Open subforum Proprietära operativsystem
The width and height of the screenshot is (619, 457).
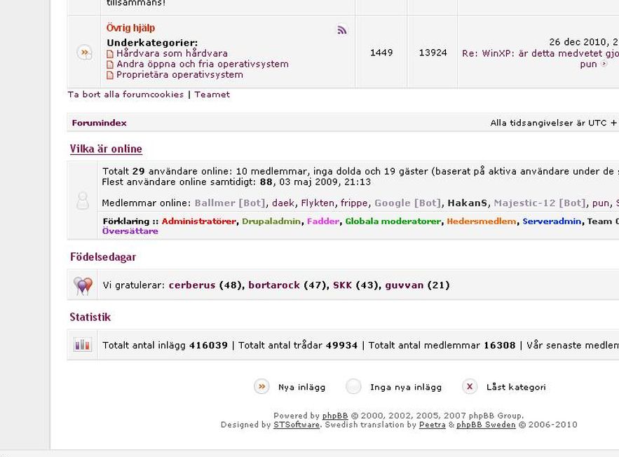pyautogui.click(x=179, y=74)
